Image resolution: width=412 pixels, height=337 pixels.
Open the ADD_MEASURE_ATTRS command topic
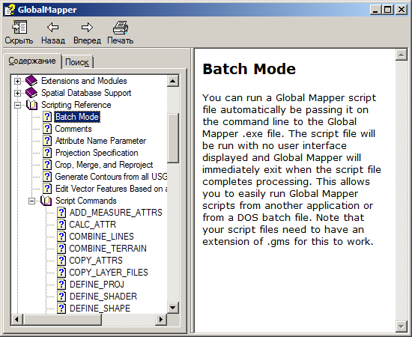(115, 213)
